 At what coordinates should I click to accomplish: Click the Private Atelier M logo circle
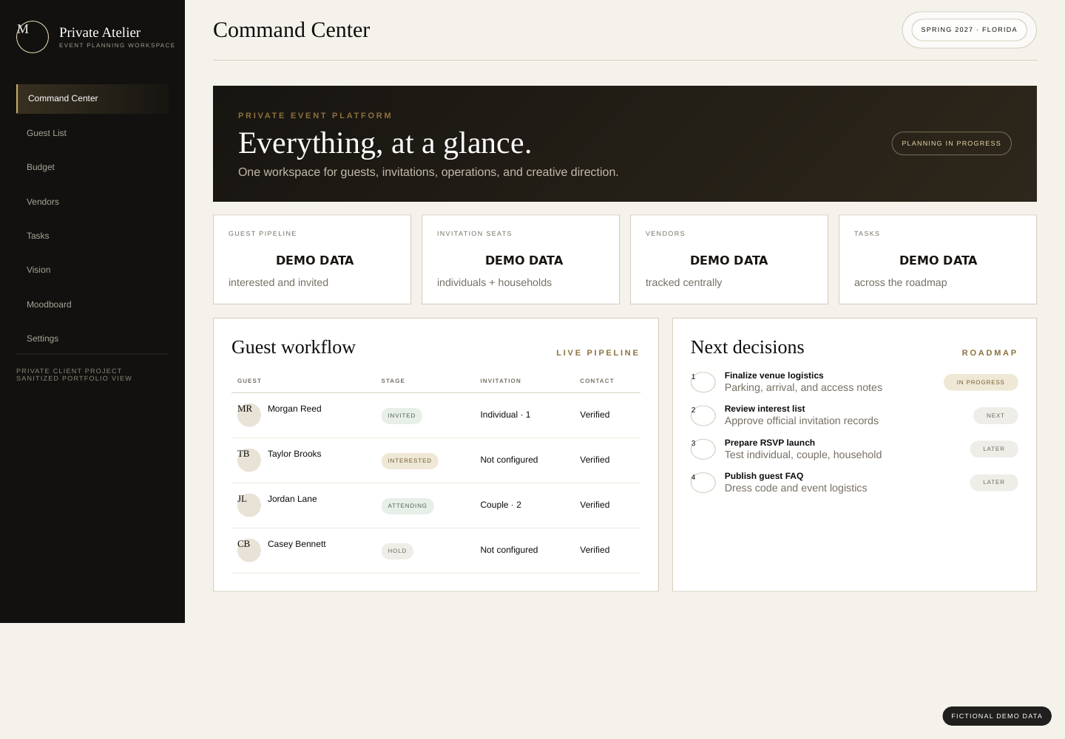33,37
